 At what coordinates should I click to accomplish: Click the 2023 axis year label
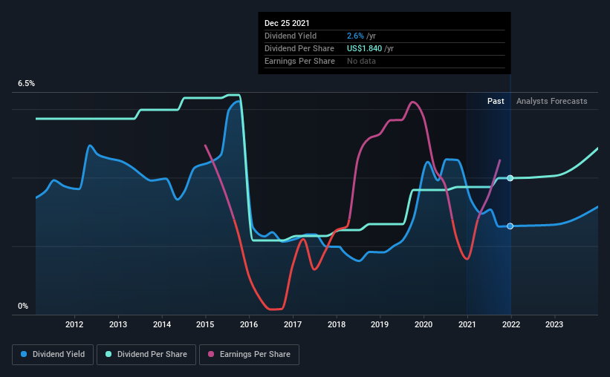tap(554, 324)
